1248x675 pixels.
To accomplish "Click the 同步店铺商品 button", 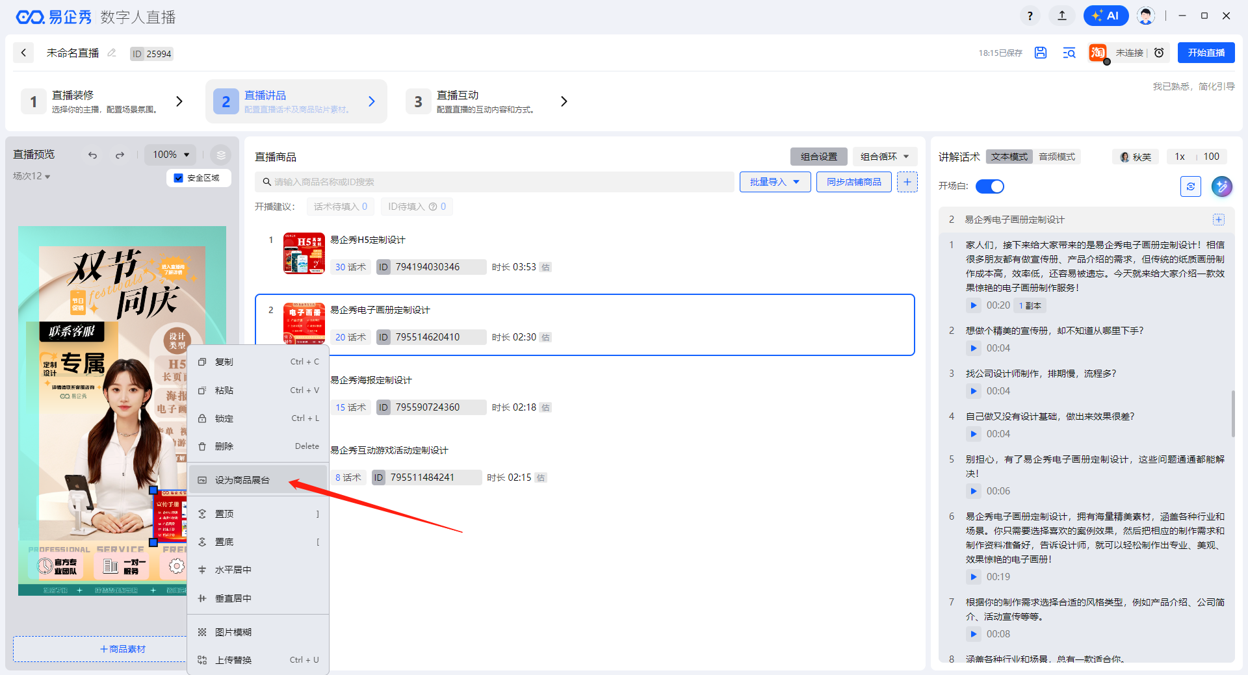I will (x=853, y=182).
